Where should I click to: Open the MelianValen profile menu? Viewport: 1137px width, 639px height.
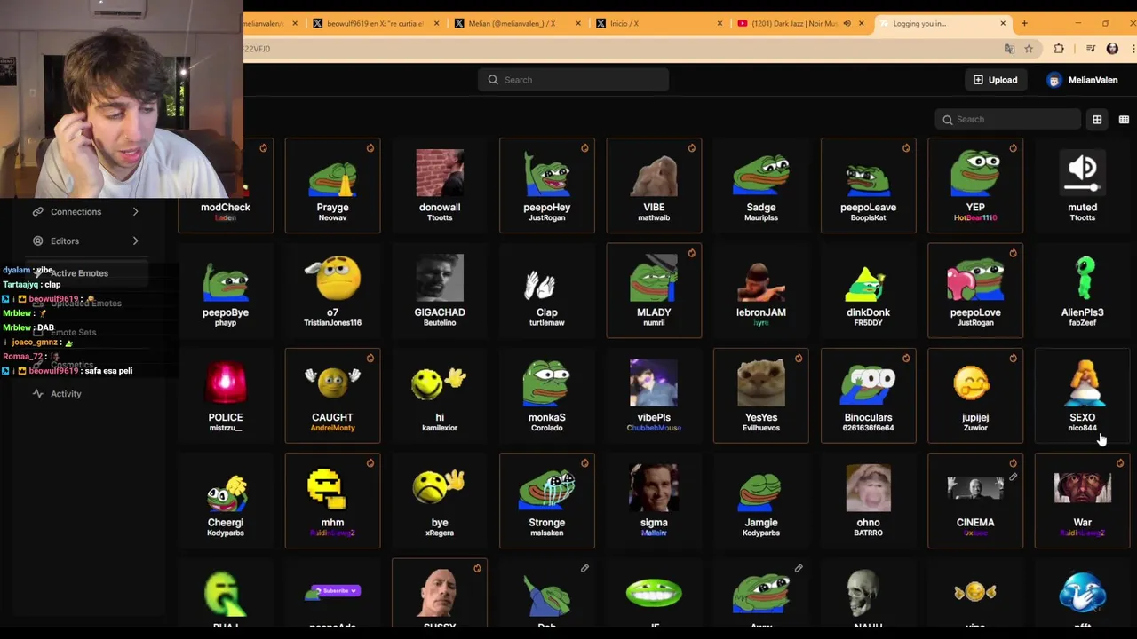pyautogui.click(x=1083, y=80)
